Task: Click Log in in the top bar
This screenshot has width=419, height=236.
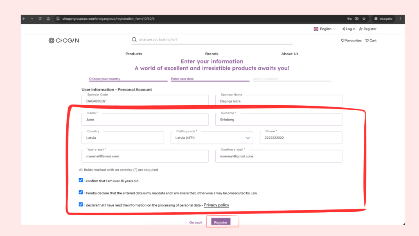Action: pyautogui.click(x=349, y=29)
